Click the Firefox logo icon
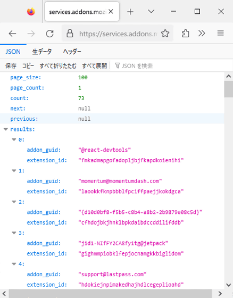 click(x=31, y=12)
